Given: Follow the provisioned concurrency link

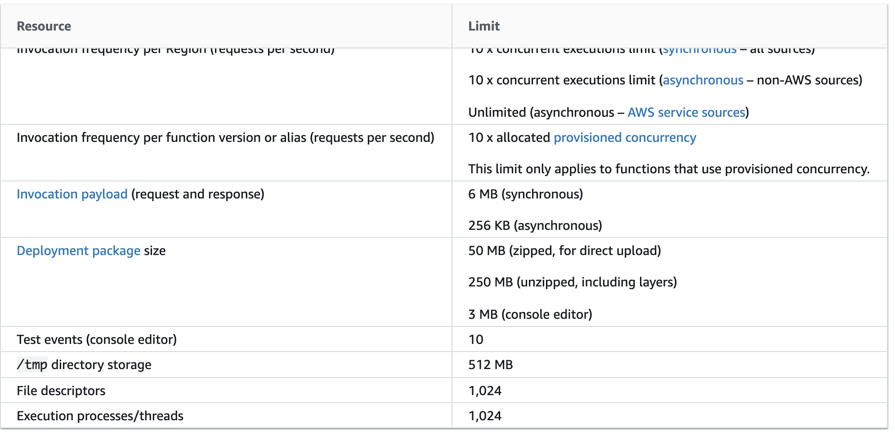Looking at the screenshot, I should click(x=625, y=137).
